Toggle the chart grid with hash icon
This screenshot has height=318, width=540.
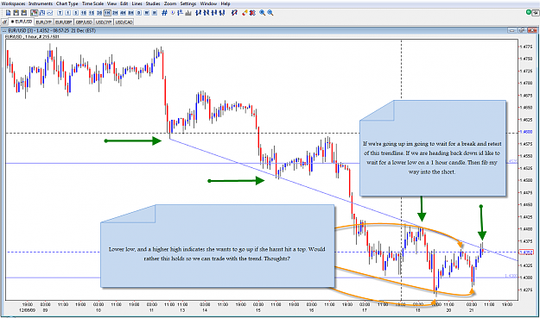click(x=164, y=13)
